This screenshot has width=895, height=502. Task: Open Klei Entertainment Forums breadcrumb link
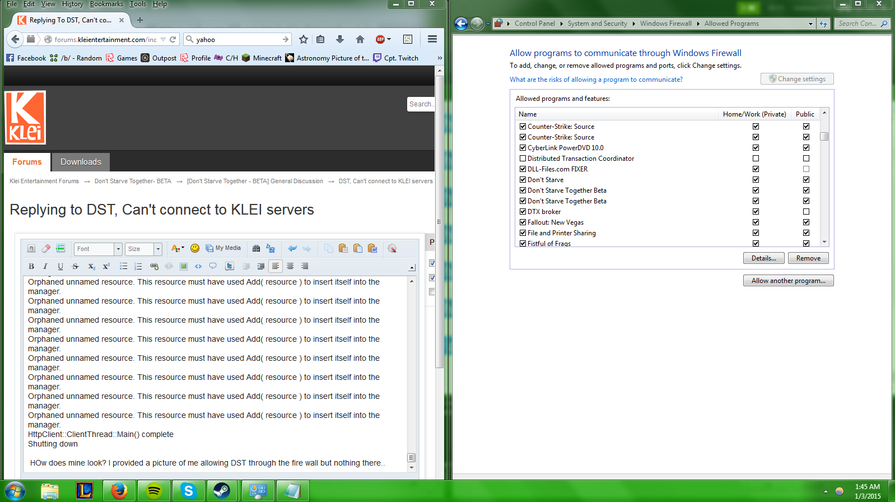click(x=44, y=181)
